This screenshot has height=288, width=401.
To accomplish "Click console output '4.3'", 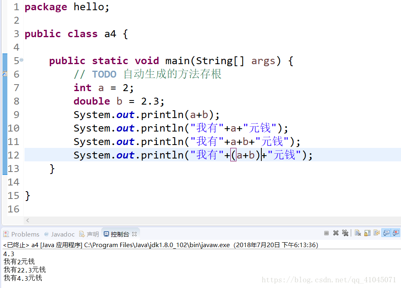I will tap(9, 254).
